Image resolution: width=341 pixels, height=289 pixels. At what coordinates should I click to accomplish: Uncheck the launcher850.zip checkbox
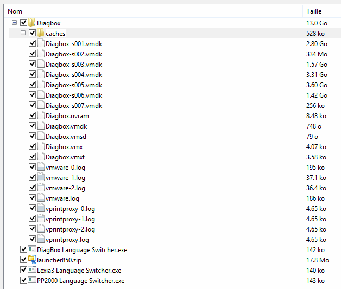coord(23,260)
